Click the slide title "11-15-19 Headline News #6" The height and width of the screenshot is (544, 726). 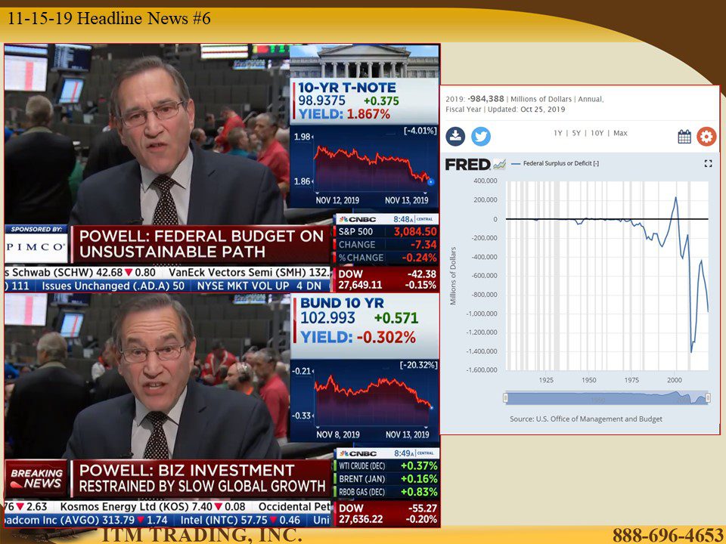click(109, 18)
